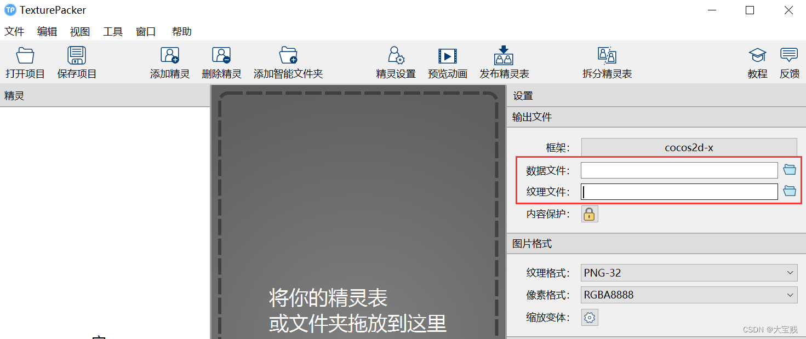Browse folder for data file (数据文件)
806x339 pixels.
(790, 170)
